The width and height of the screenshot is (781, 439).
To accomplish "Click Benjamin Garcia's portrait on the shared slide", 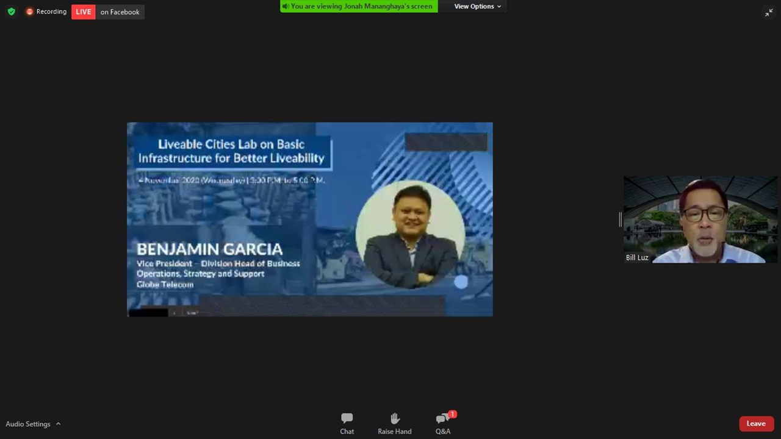I will pyautogui.click(x=410, y=235).
